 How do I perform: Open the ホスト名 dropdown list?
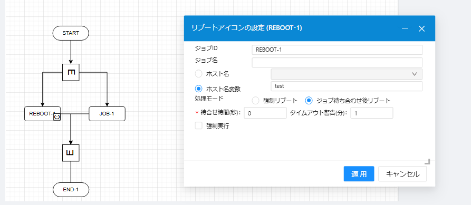point(347,74)
